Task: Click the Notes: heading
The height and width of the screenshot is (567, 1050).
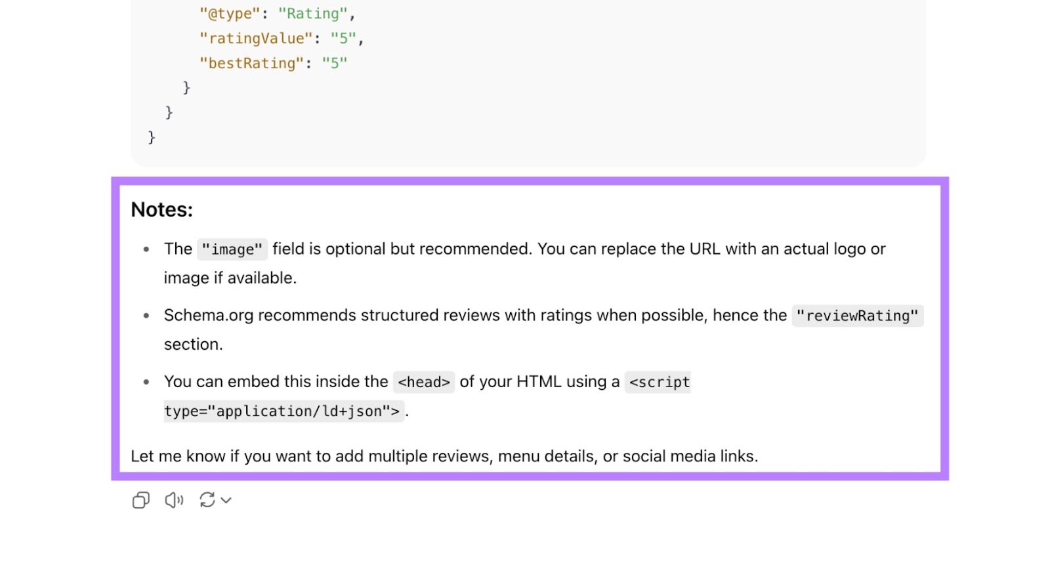Action: (162, 210)
